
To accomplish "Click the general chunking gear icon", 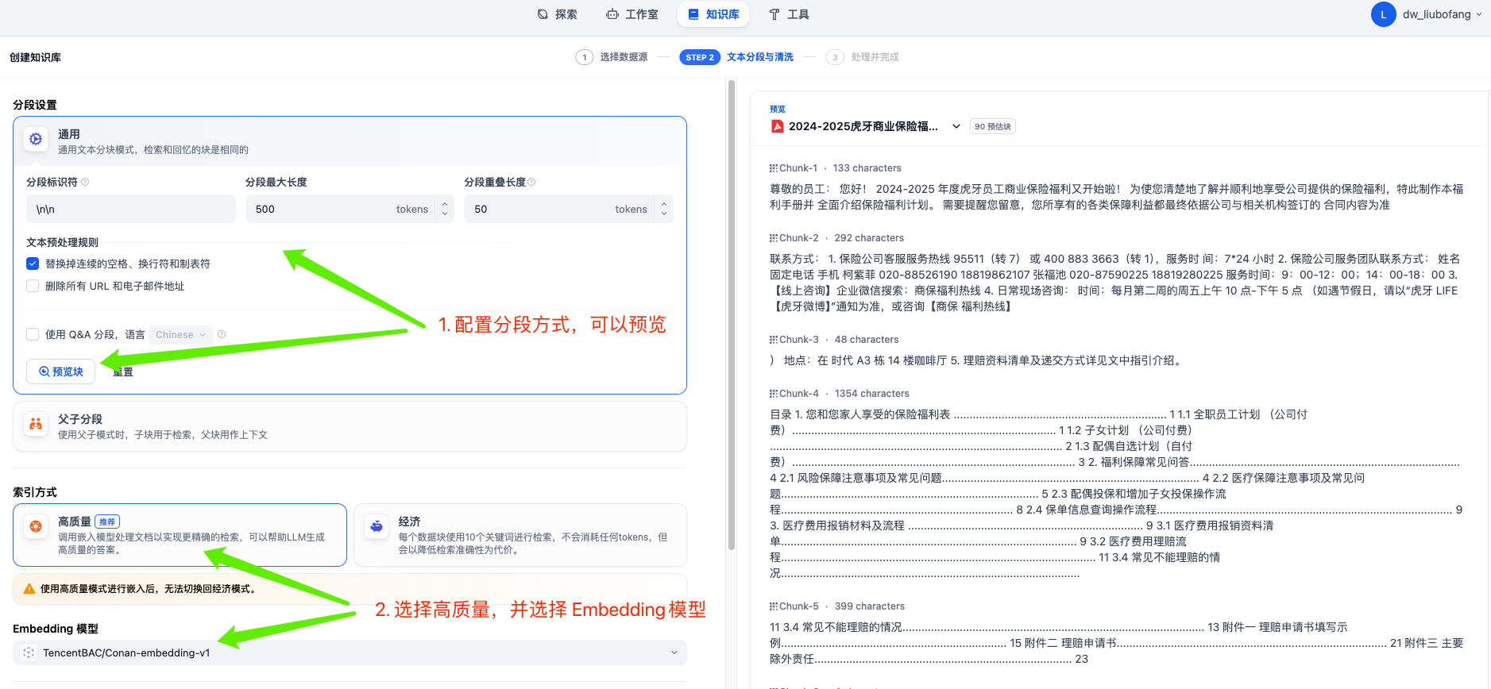I will coord(36,140).
